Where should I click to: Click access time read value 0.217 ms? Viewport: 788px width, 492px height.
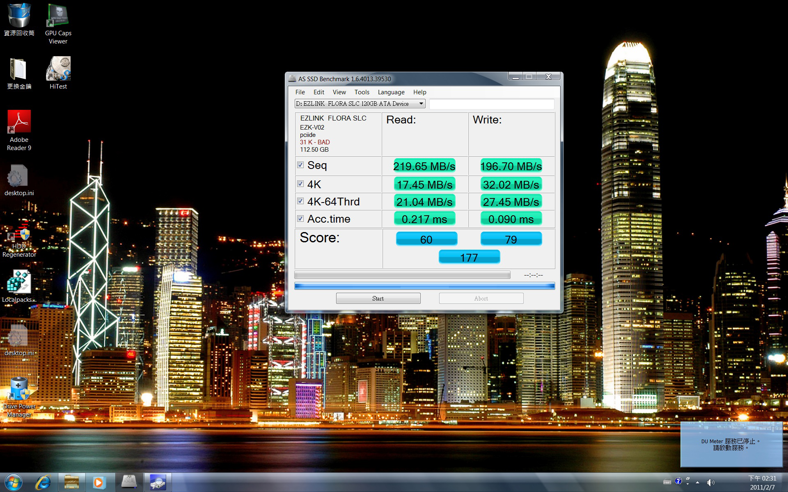[424, 219]
